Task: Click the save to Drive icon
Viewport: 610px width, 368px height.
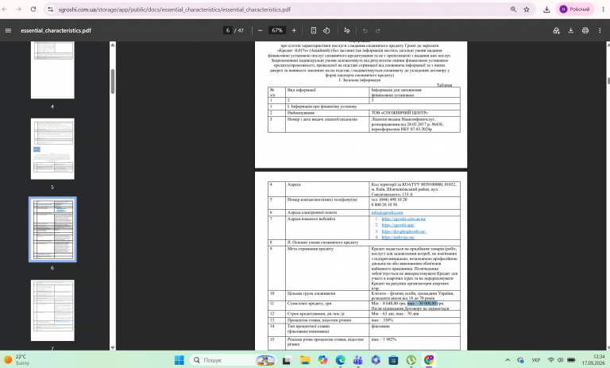Action: pyautogui.click(x=556, y=30)
